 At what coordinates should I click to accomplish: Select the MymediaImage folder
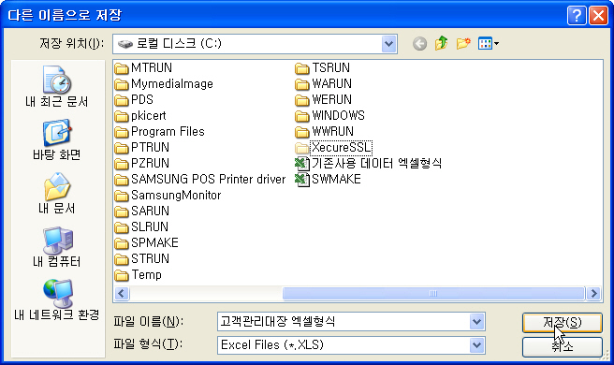coord(164,84)
